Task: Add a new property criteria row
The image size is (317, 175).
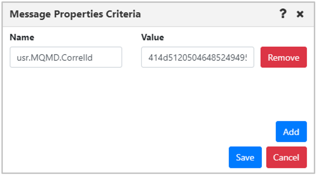Action: click(291, 131)
